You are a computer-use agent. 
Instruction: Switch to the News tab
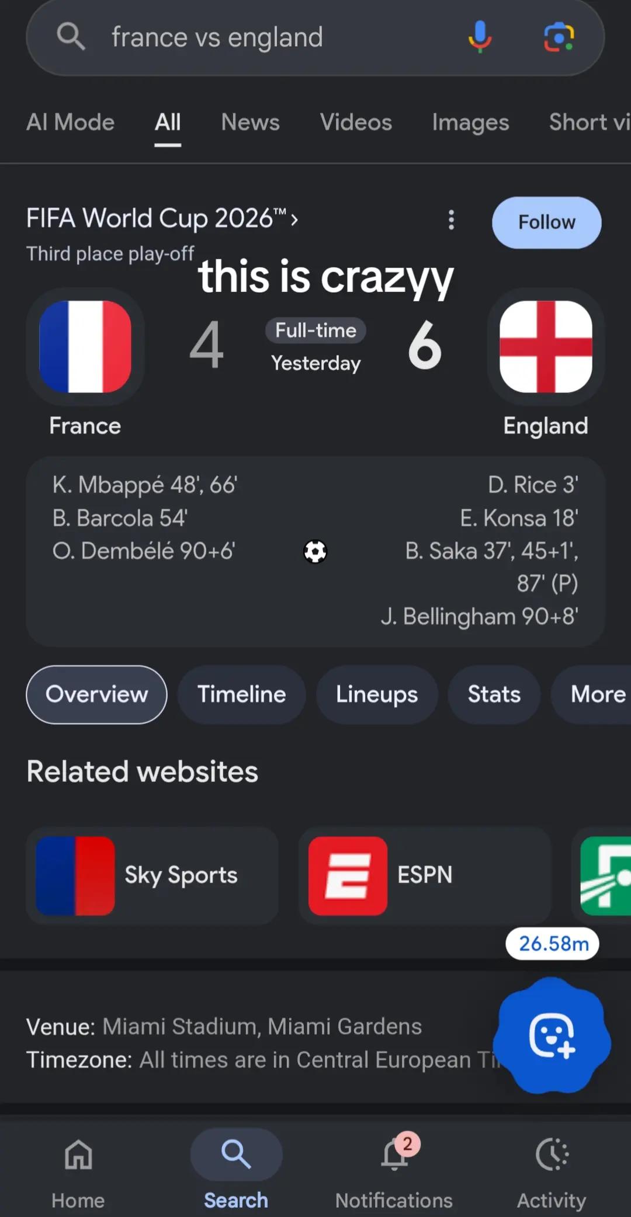[x=250, y=122]
